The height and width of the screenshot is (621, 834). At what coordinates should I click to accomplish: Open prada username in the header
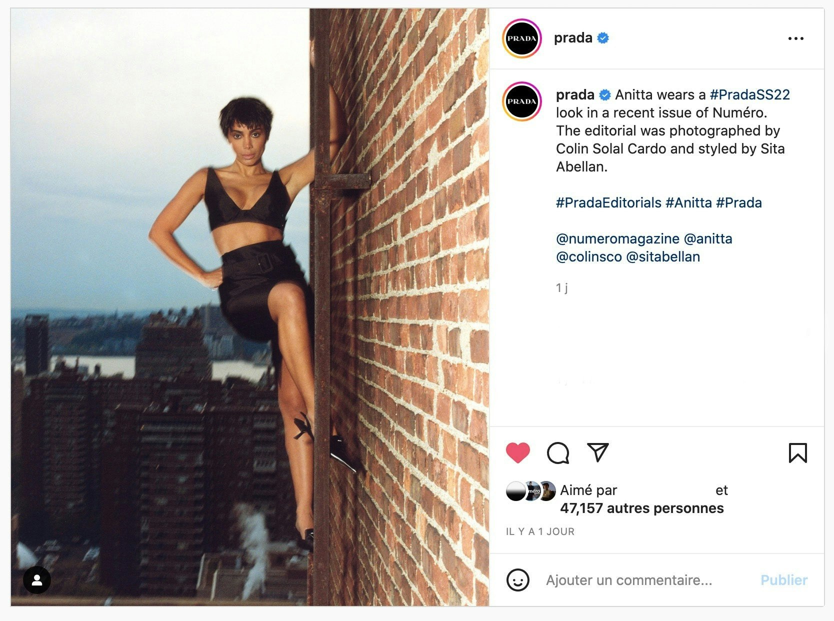tap(573, 38)
